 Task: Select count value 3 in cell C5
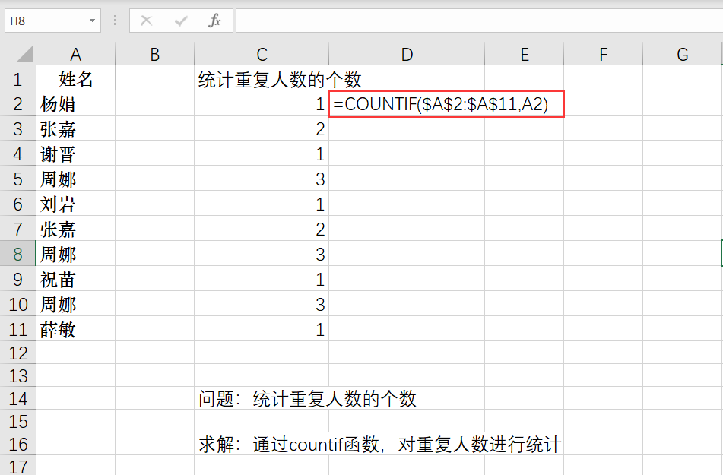point(262,179)
